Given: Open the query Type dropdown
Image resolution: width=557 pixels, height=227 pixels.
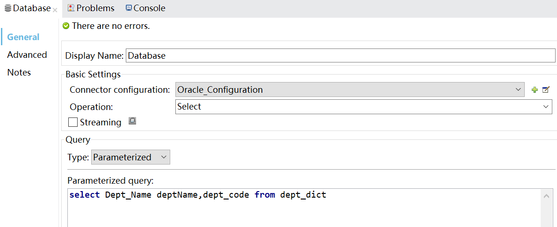Looking at the screenshot, I should (x=130, y=158).
